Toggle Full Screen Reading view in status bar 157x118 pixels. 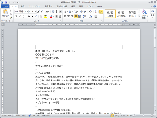click(116, 116)
